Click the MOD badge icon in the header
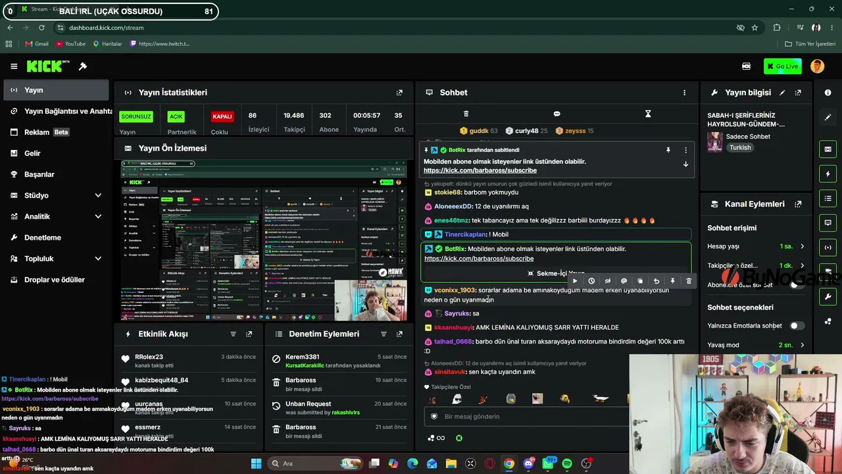Screen dimensions: 842x474 coord(746,66)
